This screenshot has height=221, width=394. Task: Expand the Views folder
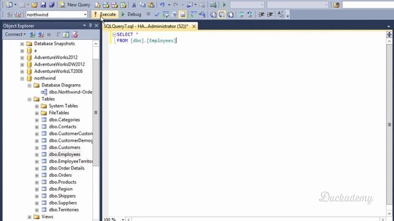[30, 217]
